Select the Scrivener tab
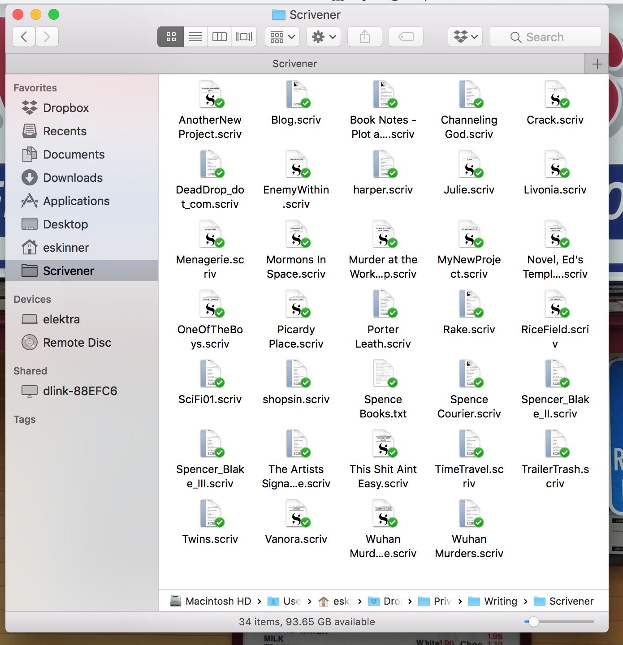This screenshot has height=645, width=623. click(295, 64)
